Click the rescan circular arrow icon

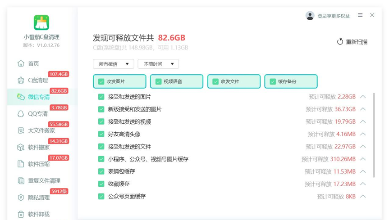pos(340,42)
